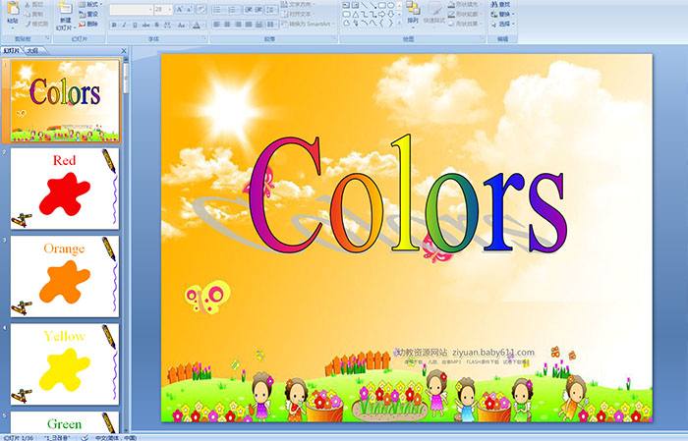Increase font size with the large A icon

point(180,9)
